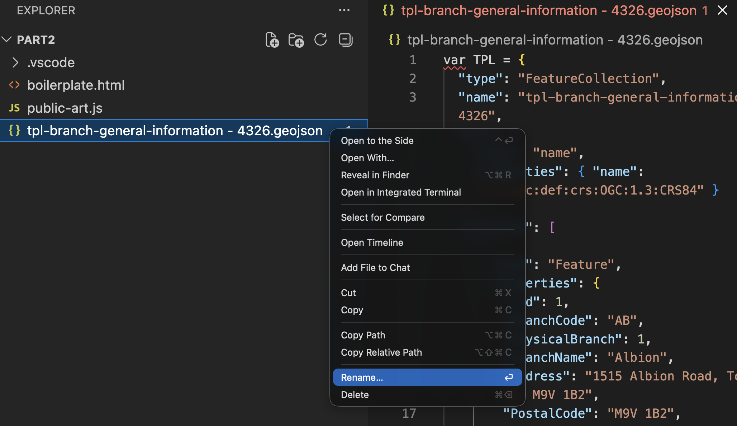This screenshot has height=426, width=737.
Task: Click line number 1 in the editor gutter
Action: 413,60
